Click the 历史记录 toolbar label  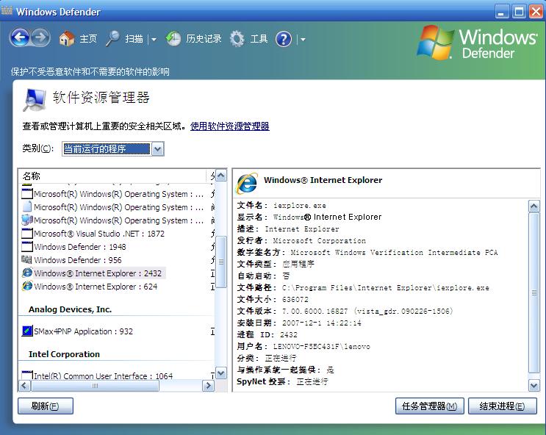tap(204, 39)
